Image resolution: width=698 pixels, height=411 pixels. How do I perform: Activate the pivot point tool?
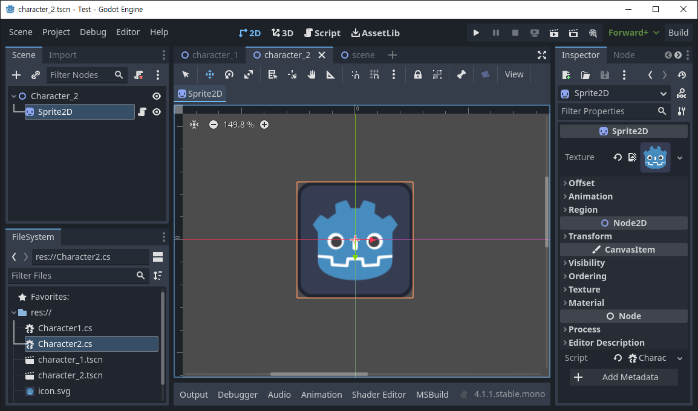292,75
